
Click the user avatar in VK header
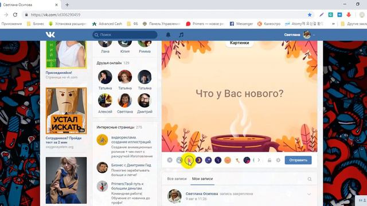tap(307, 35)
